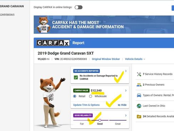174x131 pixels.
Task: Click the reliability slider handle at Good
Action: (x=100, y=120)
